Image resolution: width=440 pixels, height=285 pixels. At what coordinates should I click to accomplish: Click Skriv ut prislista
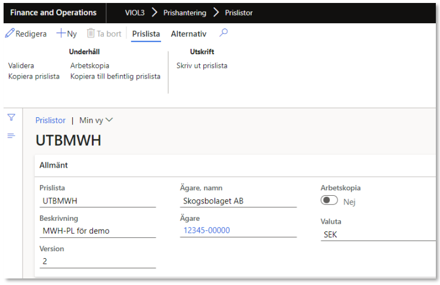click(x=202, y=65)
